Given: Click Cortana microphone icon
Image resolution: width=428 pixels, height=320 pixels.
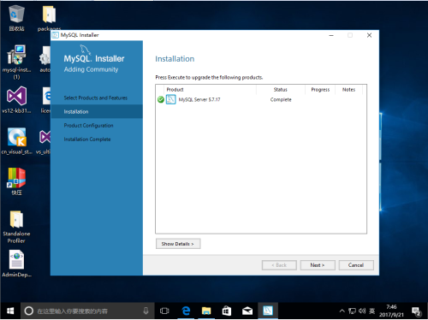Looking at the screenshot, I should point(146,311).
